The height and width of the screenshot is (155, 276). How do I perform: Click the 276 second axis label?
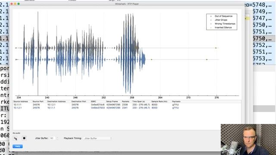[x=216, y=98]
